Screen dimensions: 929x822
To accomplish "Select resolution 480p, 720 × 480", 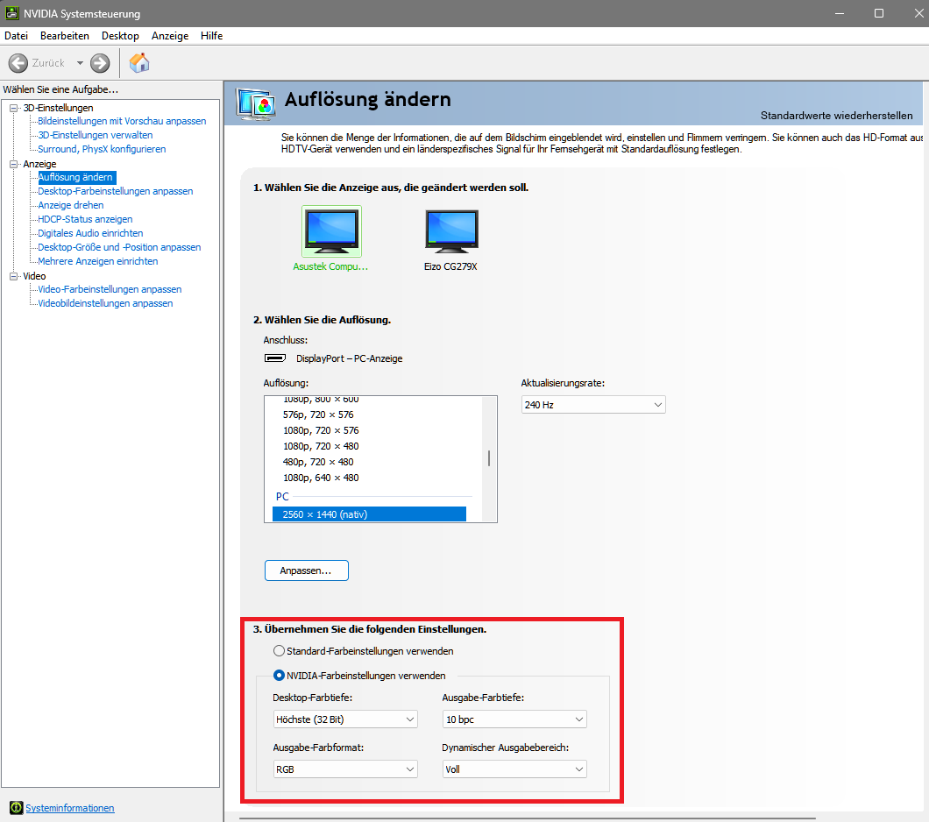I will [318, 462].
